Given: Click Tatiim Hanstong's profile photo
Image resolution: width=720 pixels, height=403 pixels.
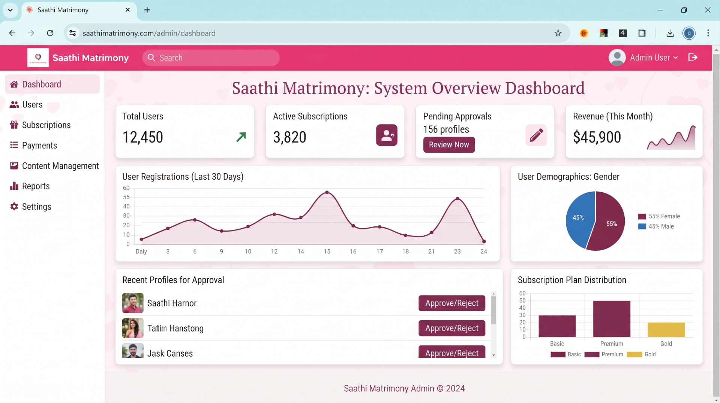Looking at the screenshot, I should coord(133,328).
